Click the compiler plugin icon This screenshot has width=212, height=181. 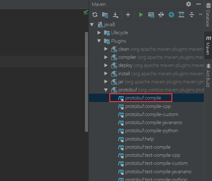[114, 58]
